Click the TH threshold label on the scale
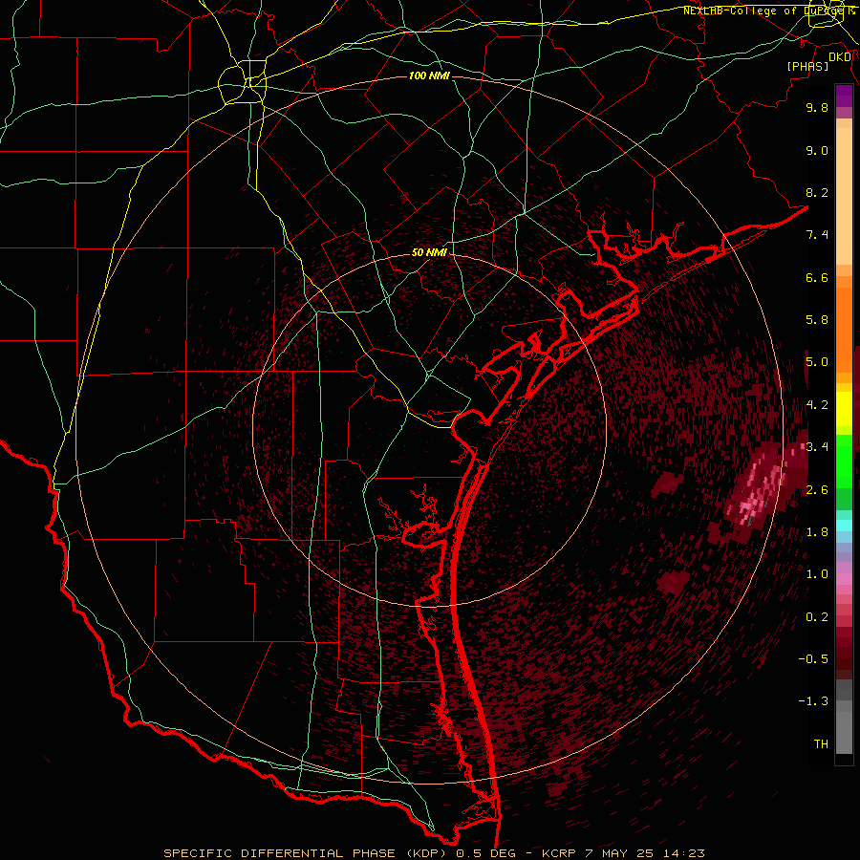Image resolution: width=860 pixels, height=860 pixels. click(x=821, y=744)
